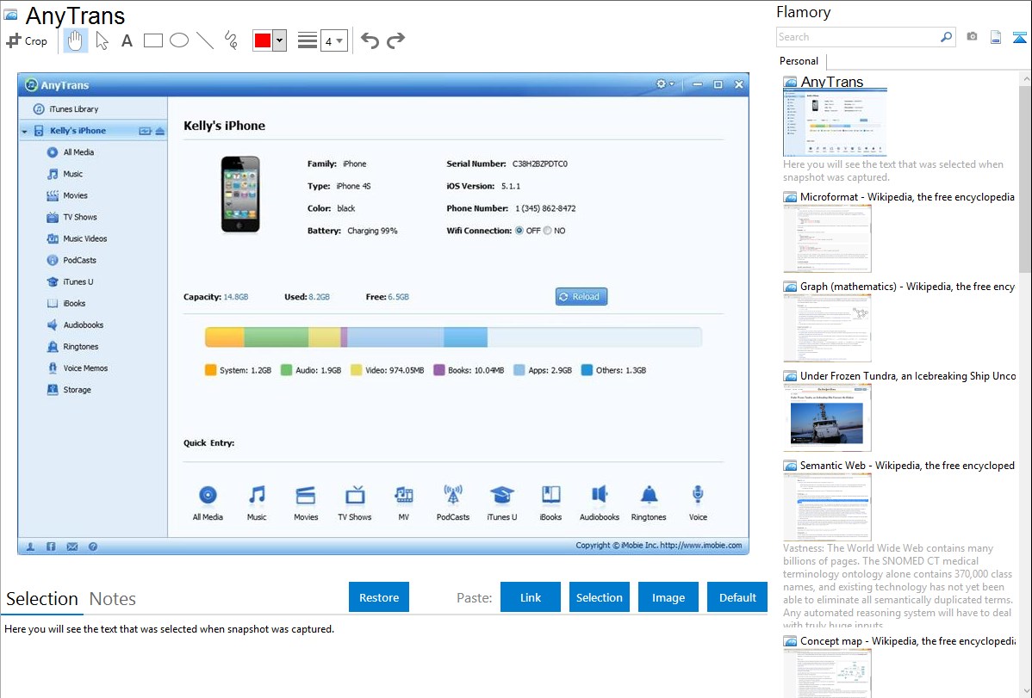Click the Paste Selection button
Viewport: 1032px width, 698px height.
click(x=599, y=597)
